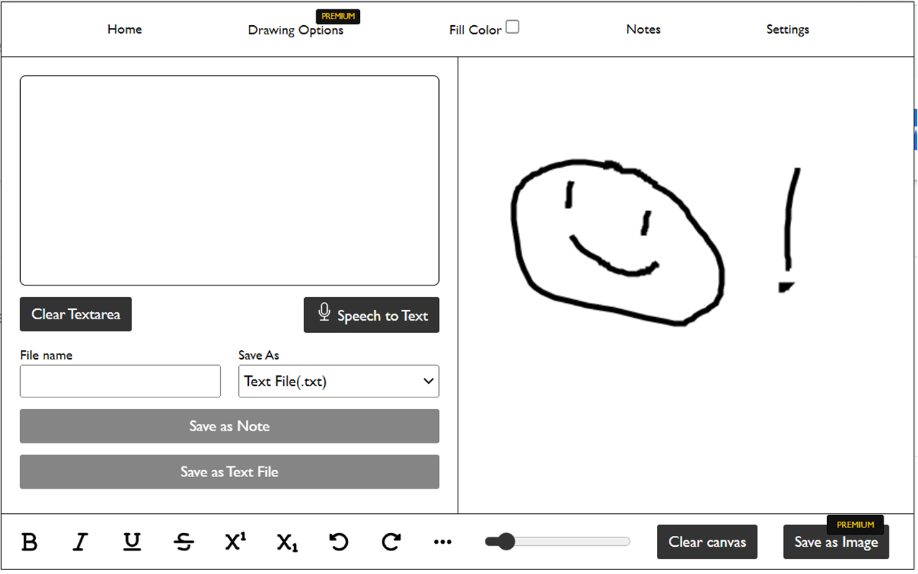Toggle bold formatting
Viewport: 918px width, 574px height.
[29, 542]
